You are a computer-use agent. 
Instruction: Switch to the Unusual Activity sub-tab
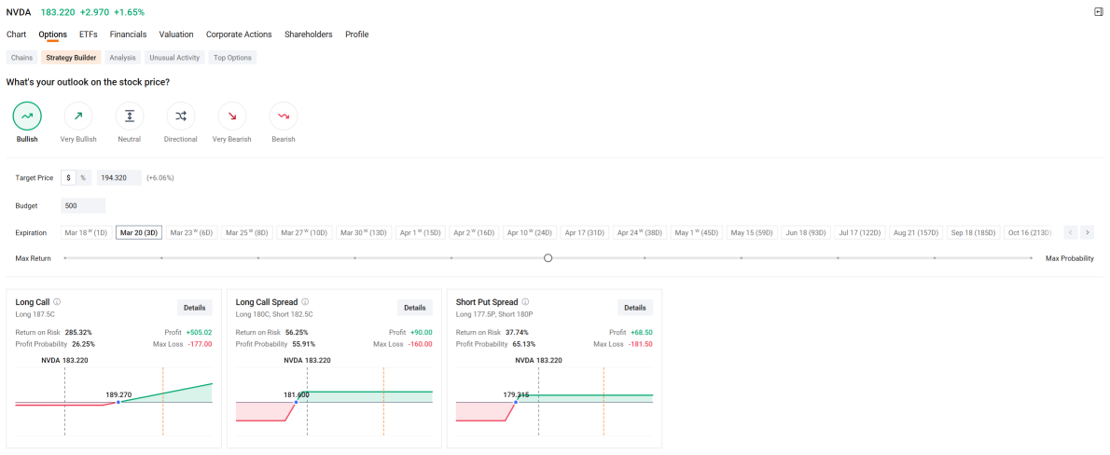(x=174, y=57)
